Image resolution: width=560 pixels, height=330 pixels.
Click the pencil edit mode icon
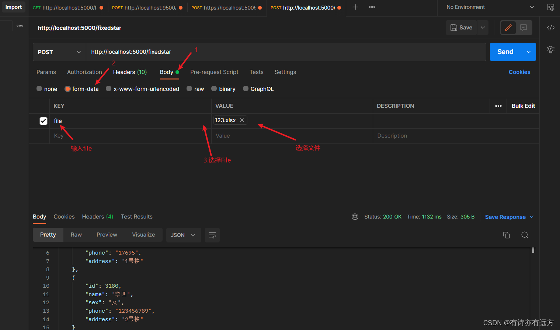508,28
